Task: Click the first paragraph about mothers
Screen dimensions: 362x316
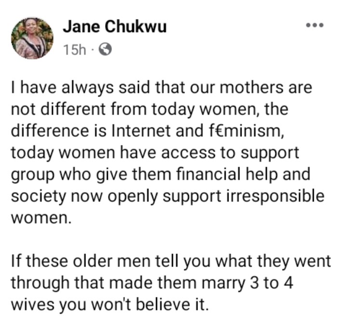Action: pyautogui.click(x=168, y=152)
